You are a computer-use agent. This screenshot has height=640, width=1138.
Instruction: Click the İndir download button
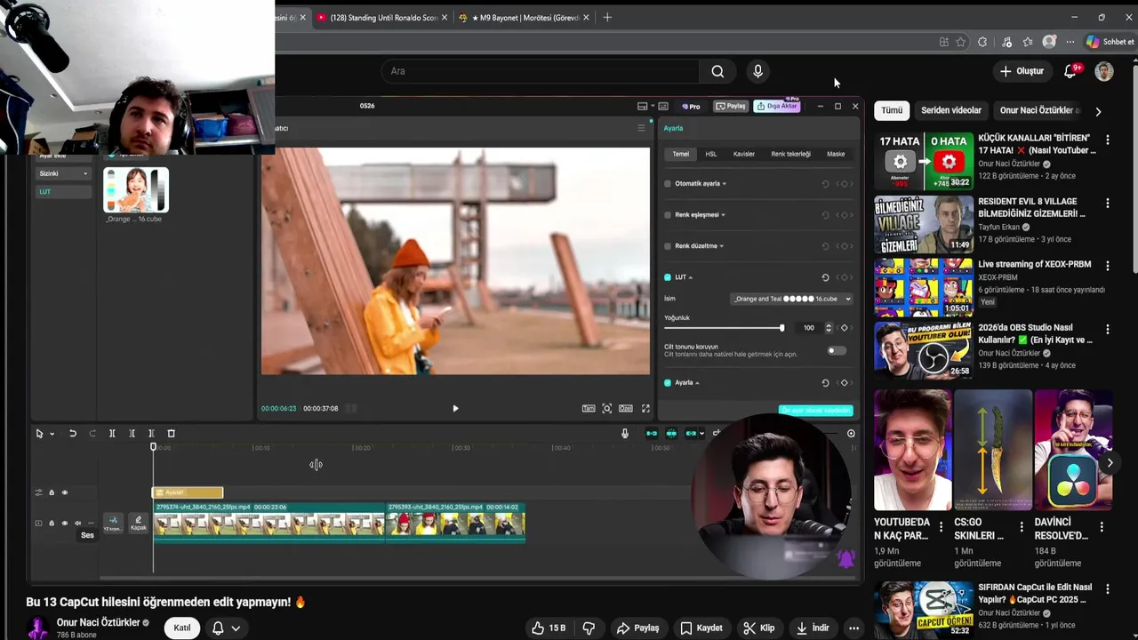point(812,628)
